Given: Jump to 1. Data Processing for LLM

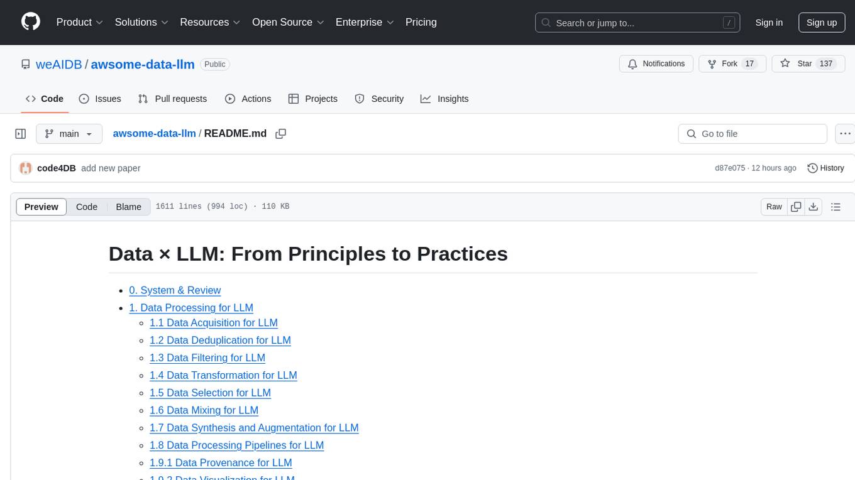Looking at the screenshot, I should coord(191,308).
